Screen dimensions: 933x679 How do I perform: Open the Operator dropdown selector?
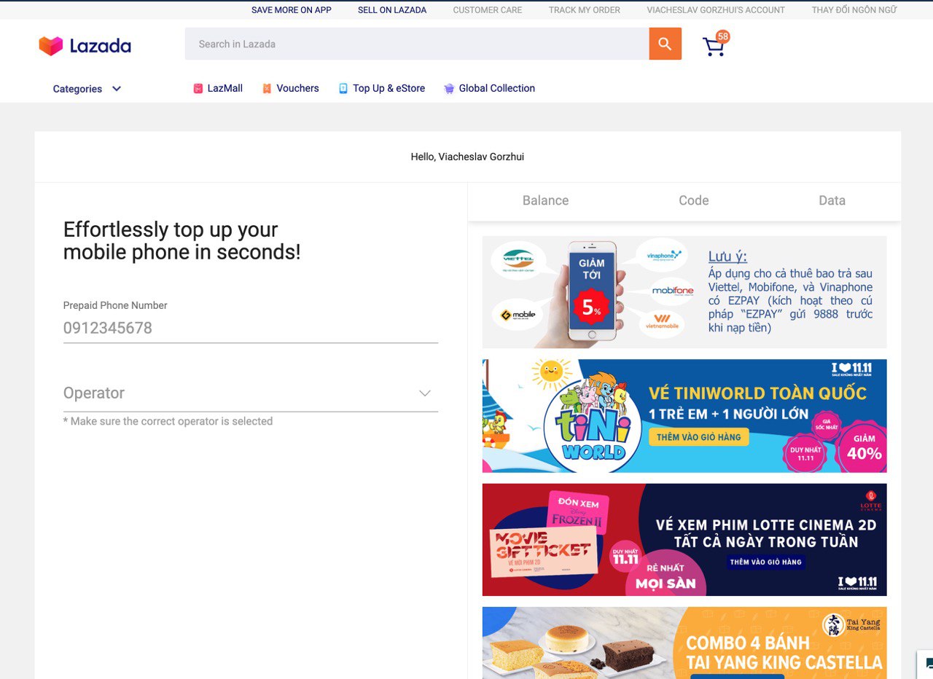coord(251,393)
